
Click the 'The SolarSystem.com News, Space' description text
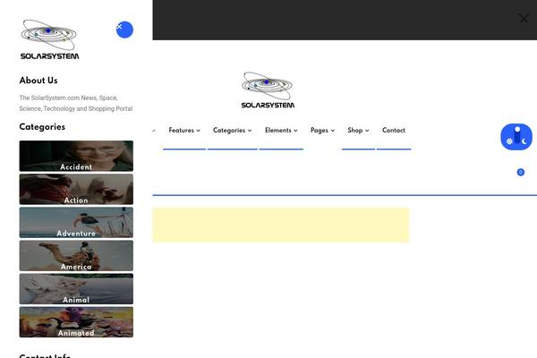click(x=76, y=103)
